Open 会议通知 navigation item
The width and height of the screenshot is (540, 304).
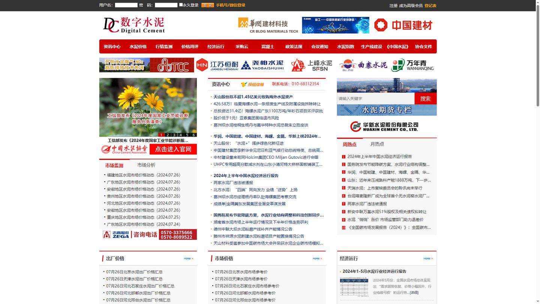click(319, 47)
